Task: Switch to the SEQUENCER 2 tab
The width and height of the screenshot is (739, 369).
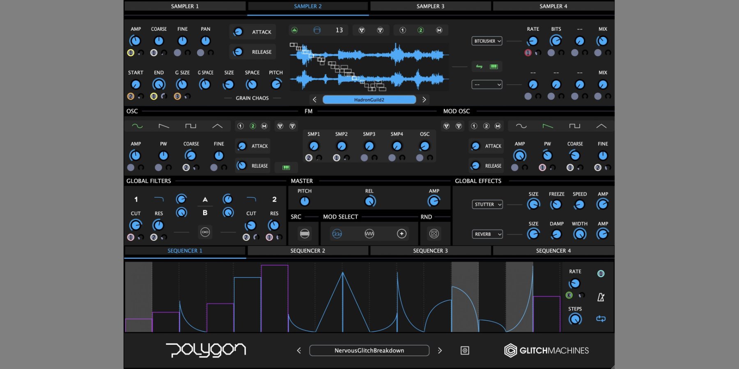Action: (x=308, y=251)
